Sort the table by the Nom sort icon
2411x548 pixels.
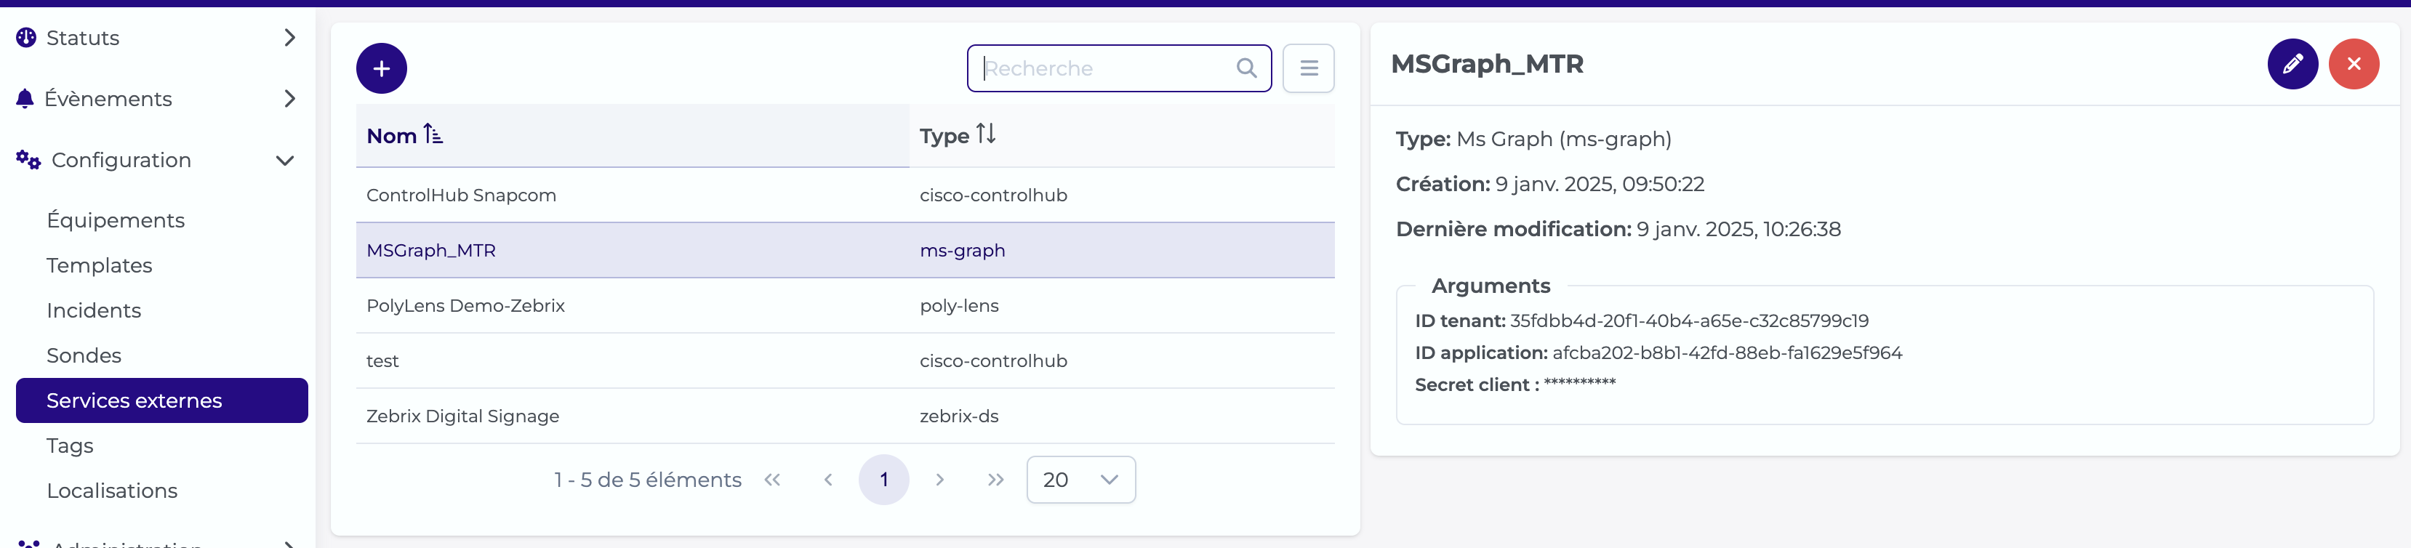coord(433,134)
